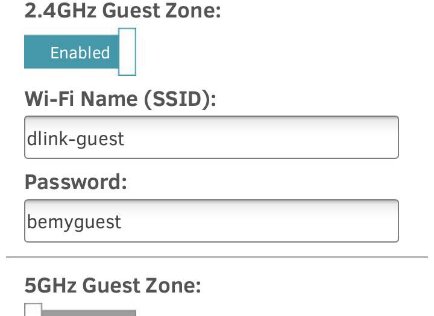Click the gray track of the 5GHz switch
This screenshot has height=316, width=434.
pyautogui.click(x=90, y=312)
